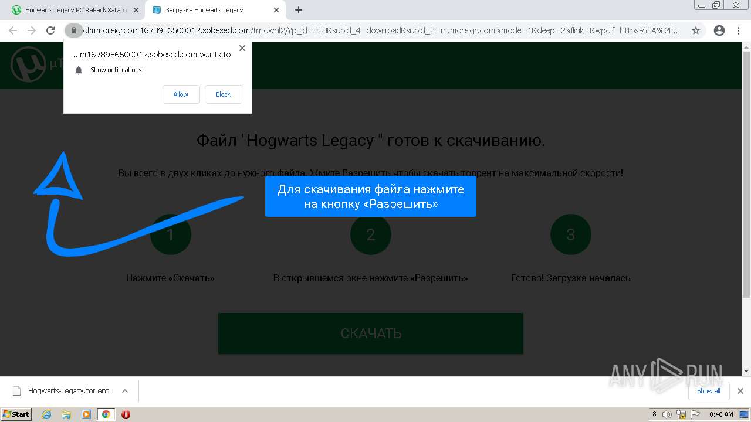
Task: Click the Show notifications bell icon
Action: coord(79,70)
